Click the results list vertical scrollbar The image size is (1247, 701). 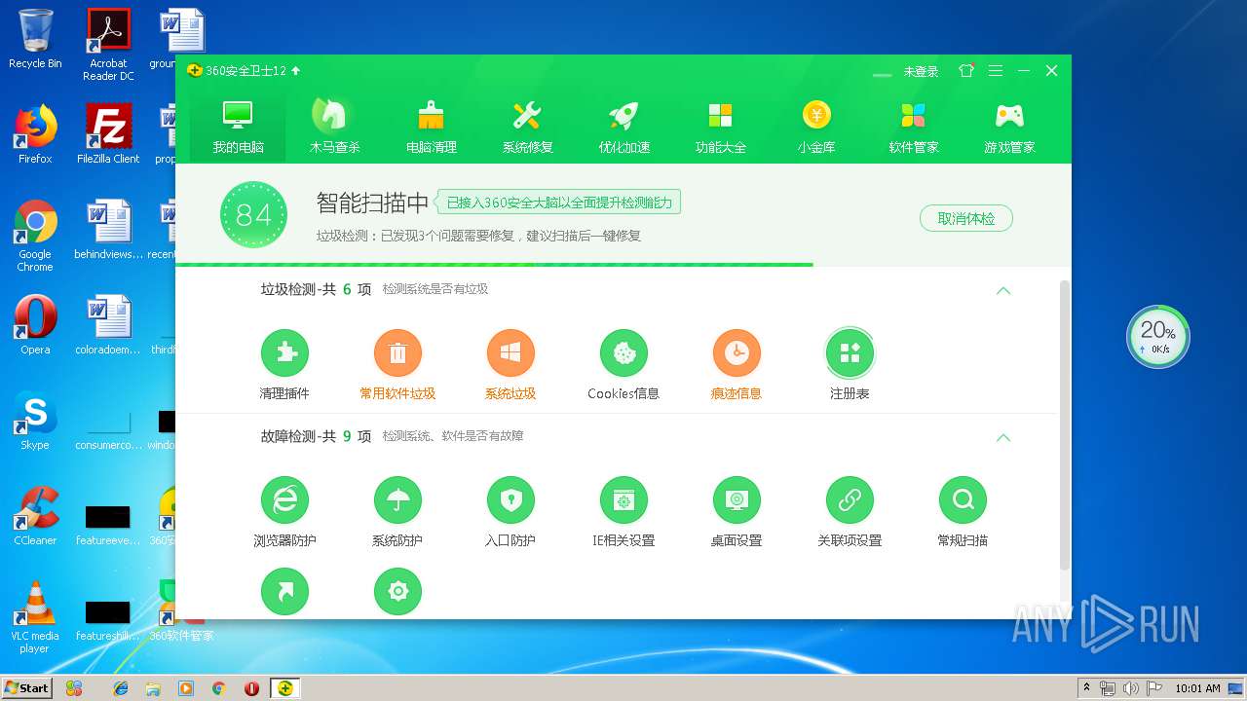tap(1065, 425)
